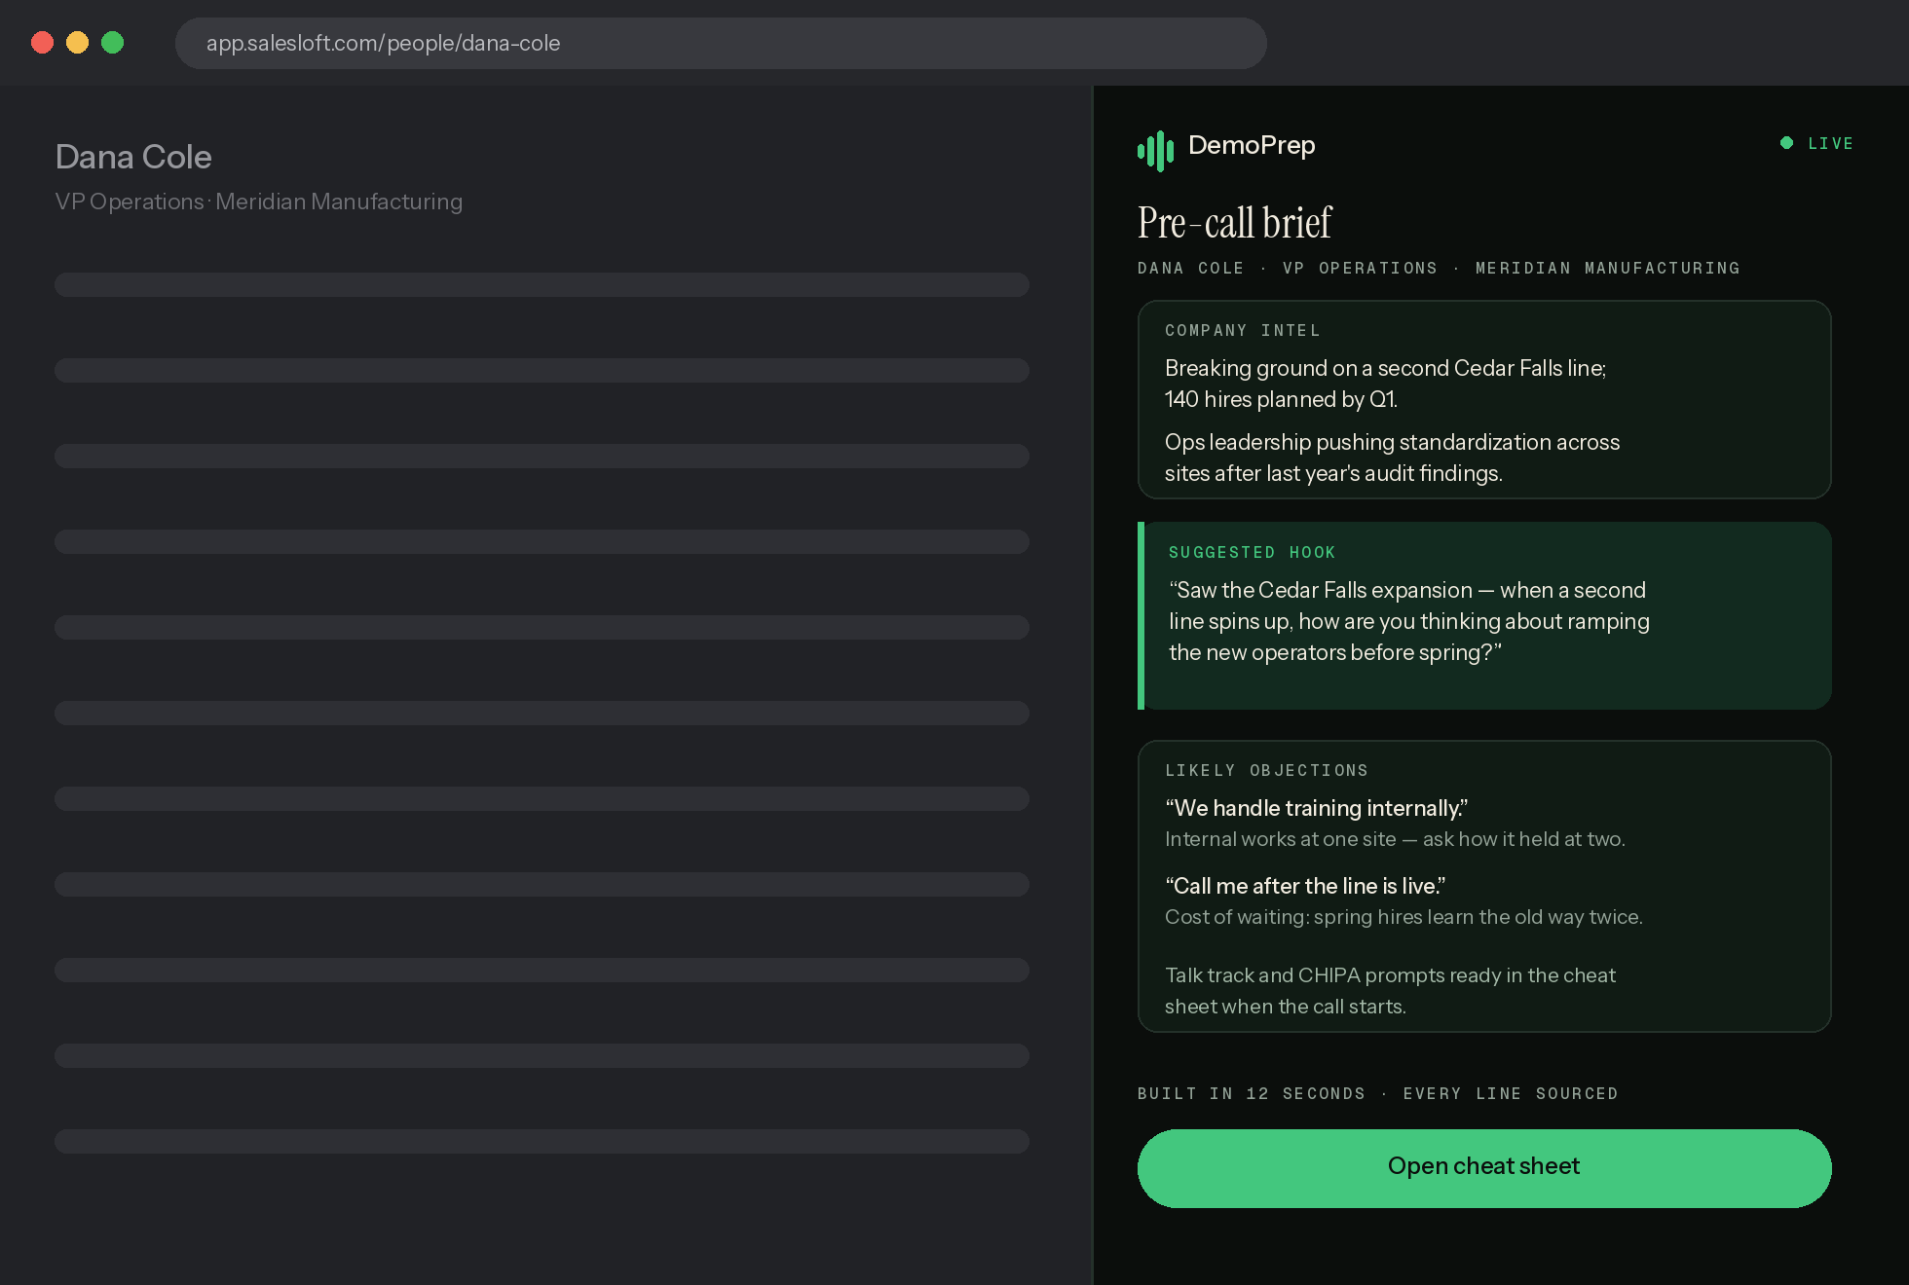The image size is (1909, 1285).
Task: Click the Talk track and CHIPA prompts note
Action: click(1390, 991)
